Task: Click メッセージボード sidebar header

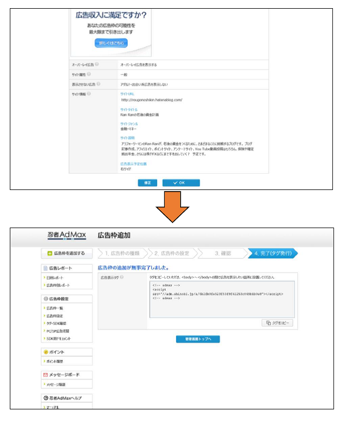Action: coord(66,375)
